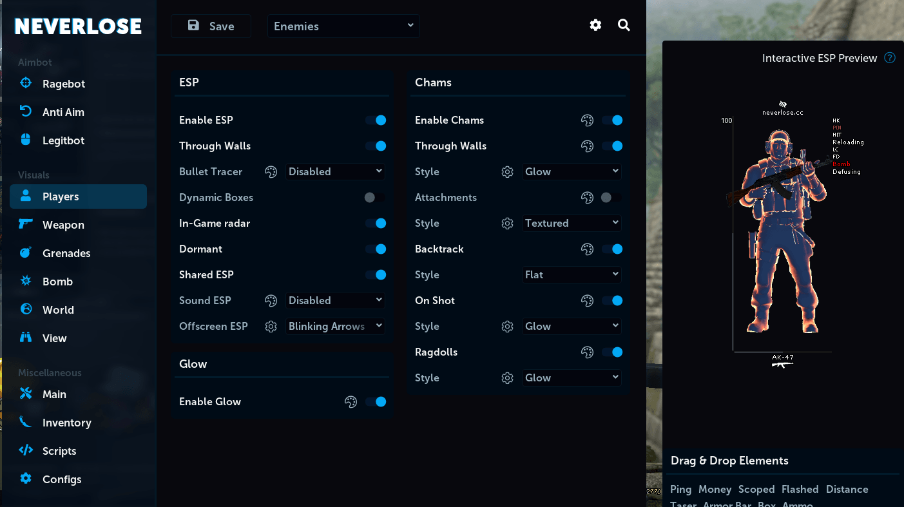Open Chams Through Walls palette icon

pyautogui.click(x=587, y=146)
